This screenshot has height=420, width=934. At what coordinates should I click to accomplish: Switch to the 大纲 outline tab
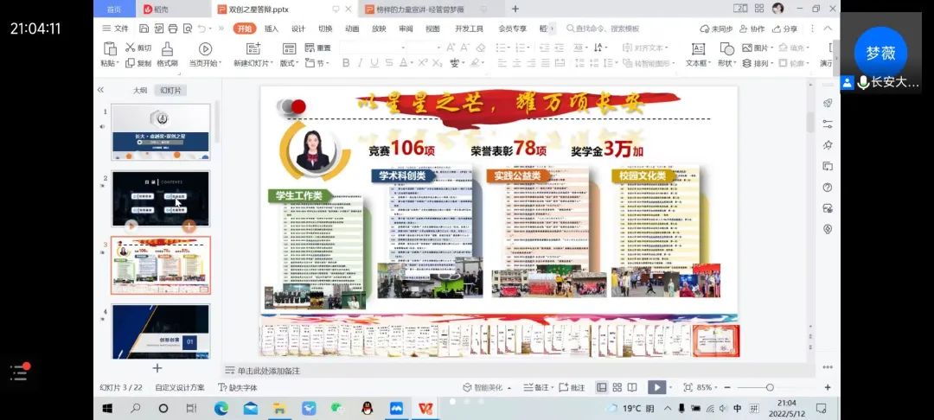click(140, 90)
